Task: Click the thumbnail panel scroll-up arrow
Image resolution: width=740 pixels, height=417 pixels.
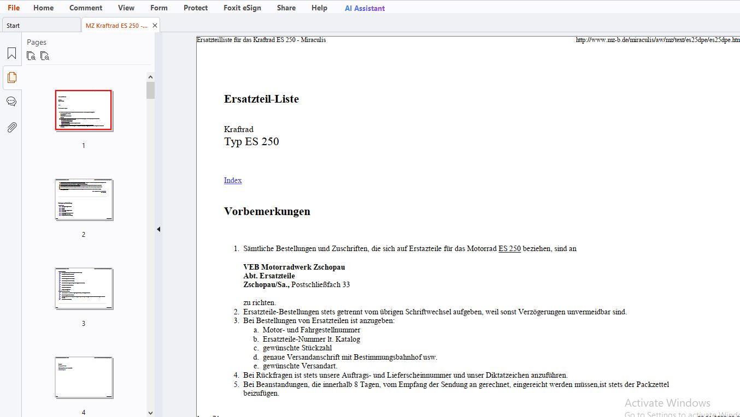Action: pos(150,76)
